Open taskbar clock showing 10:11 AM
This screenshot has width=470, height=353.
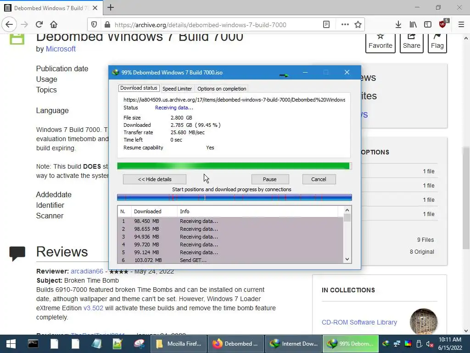pos(450,344)
